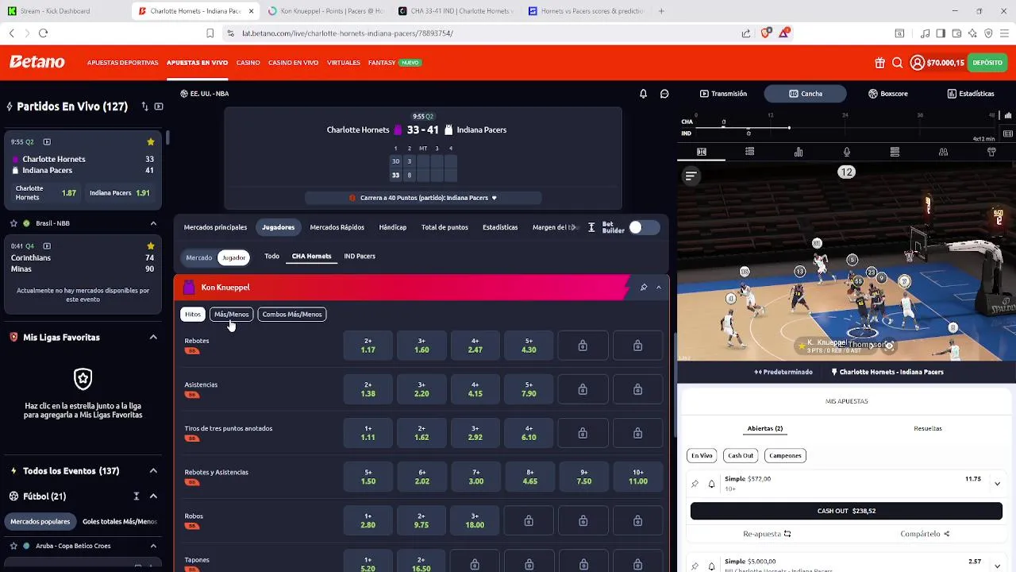
Task: Open the chat bubble icon above scoreboard
Action: (x=664, y=94)
